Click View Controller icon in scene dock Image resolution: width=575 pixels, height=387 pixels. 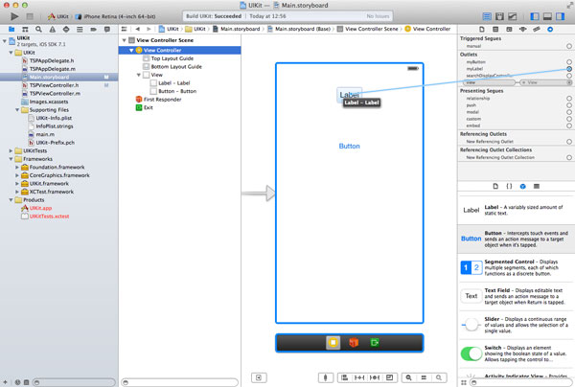(333, 343)
